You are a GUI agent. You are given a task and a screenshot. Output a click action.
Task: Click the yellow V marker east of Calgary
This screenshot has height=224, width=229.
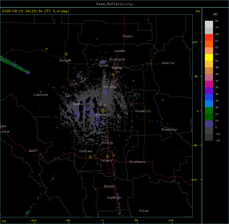click(x=114, y=155)
